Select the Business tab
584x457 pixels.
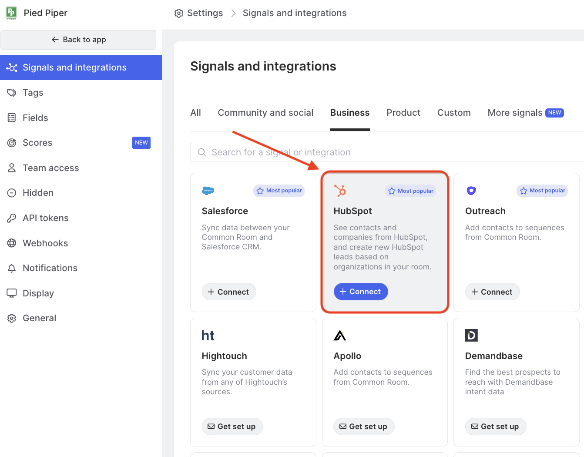click(350, 113)
